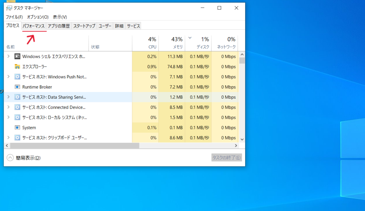Screen dimensions: 365x211
Task: Switch to the パフォーマンス tab
Action: [34, 26]
